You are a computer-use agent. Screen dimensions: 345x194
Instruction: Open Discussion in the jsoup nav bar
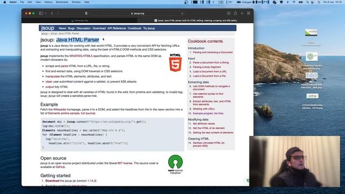(x=84, y=28)
